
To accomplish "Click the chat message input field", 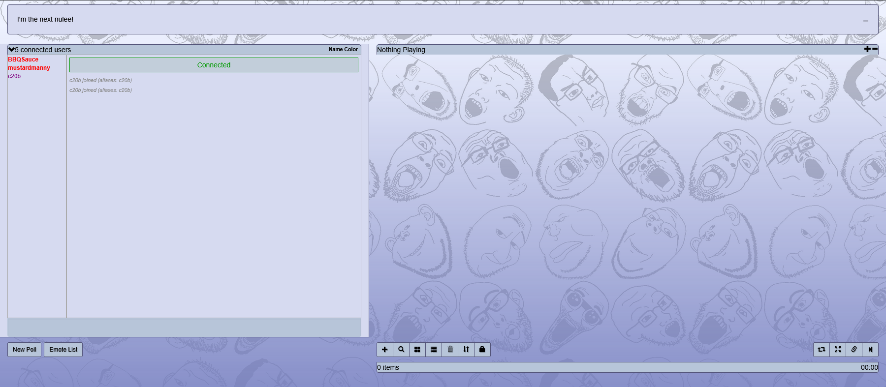I will [x=184, y=327].
